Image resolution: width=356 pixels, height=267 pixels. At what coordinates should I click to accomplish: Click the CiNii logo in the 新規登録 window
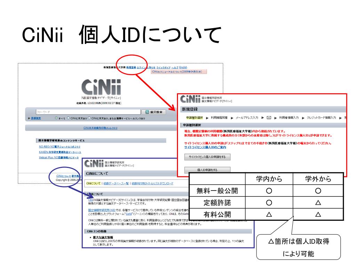[190, 99]
